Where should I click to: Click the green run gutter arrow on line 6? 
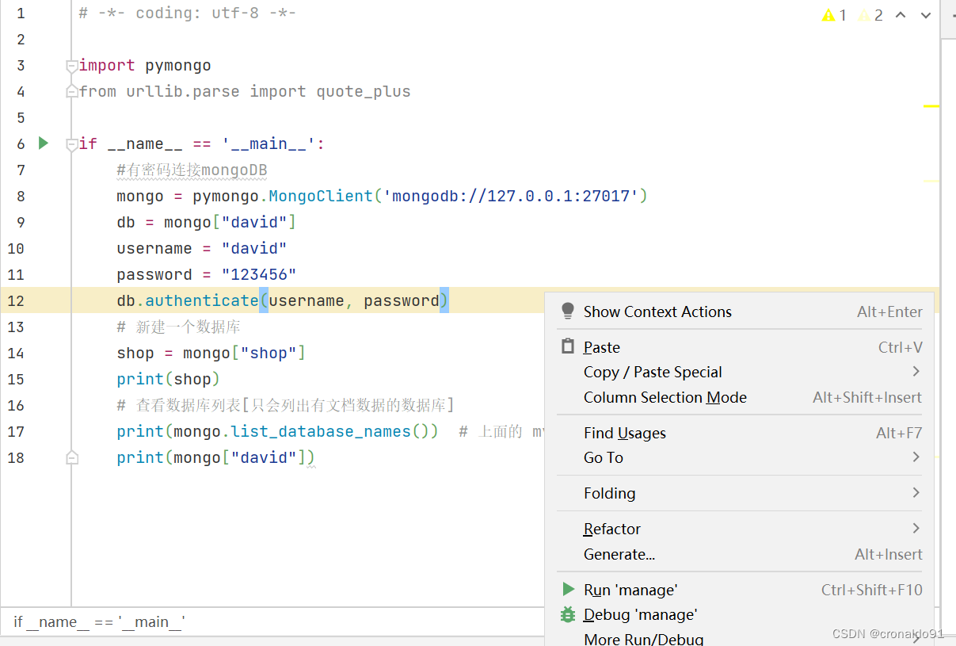click(44, 143)
